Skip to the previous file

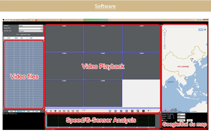(73, 111)
